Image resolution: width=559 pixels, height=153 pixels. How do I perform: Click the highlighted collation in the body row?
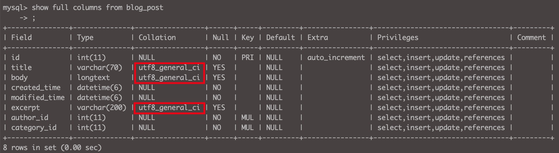click(x=169, y=78)
